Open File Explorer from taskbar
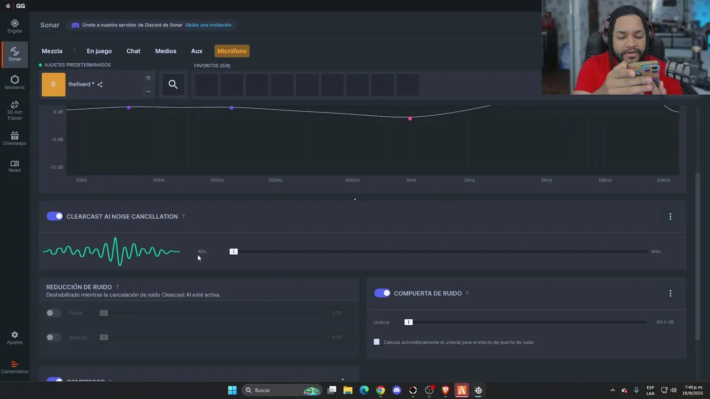 pos(348,390)
